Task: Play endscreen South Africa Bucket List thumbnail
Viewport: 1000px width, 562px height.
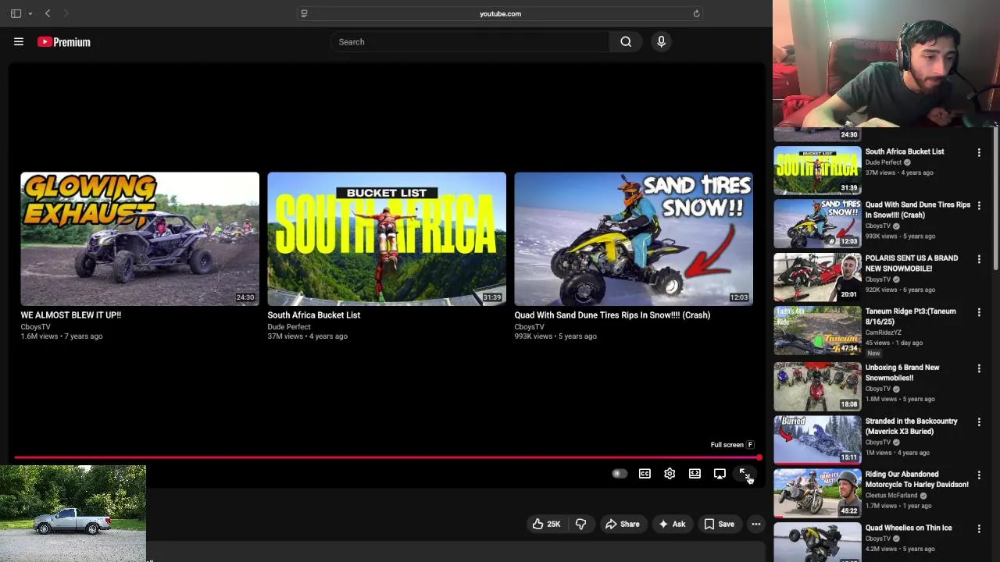Action: (387, 239)
